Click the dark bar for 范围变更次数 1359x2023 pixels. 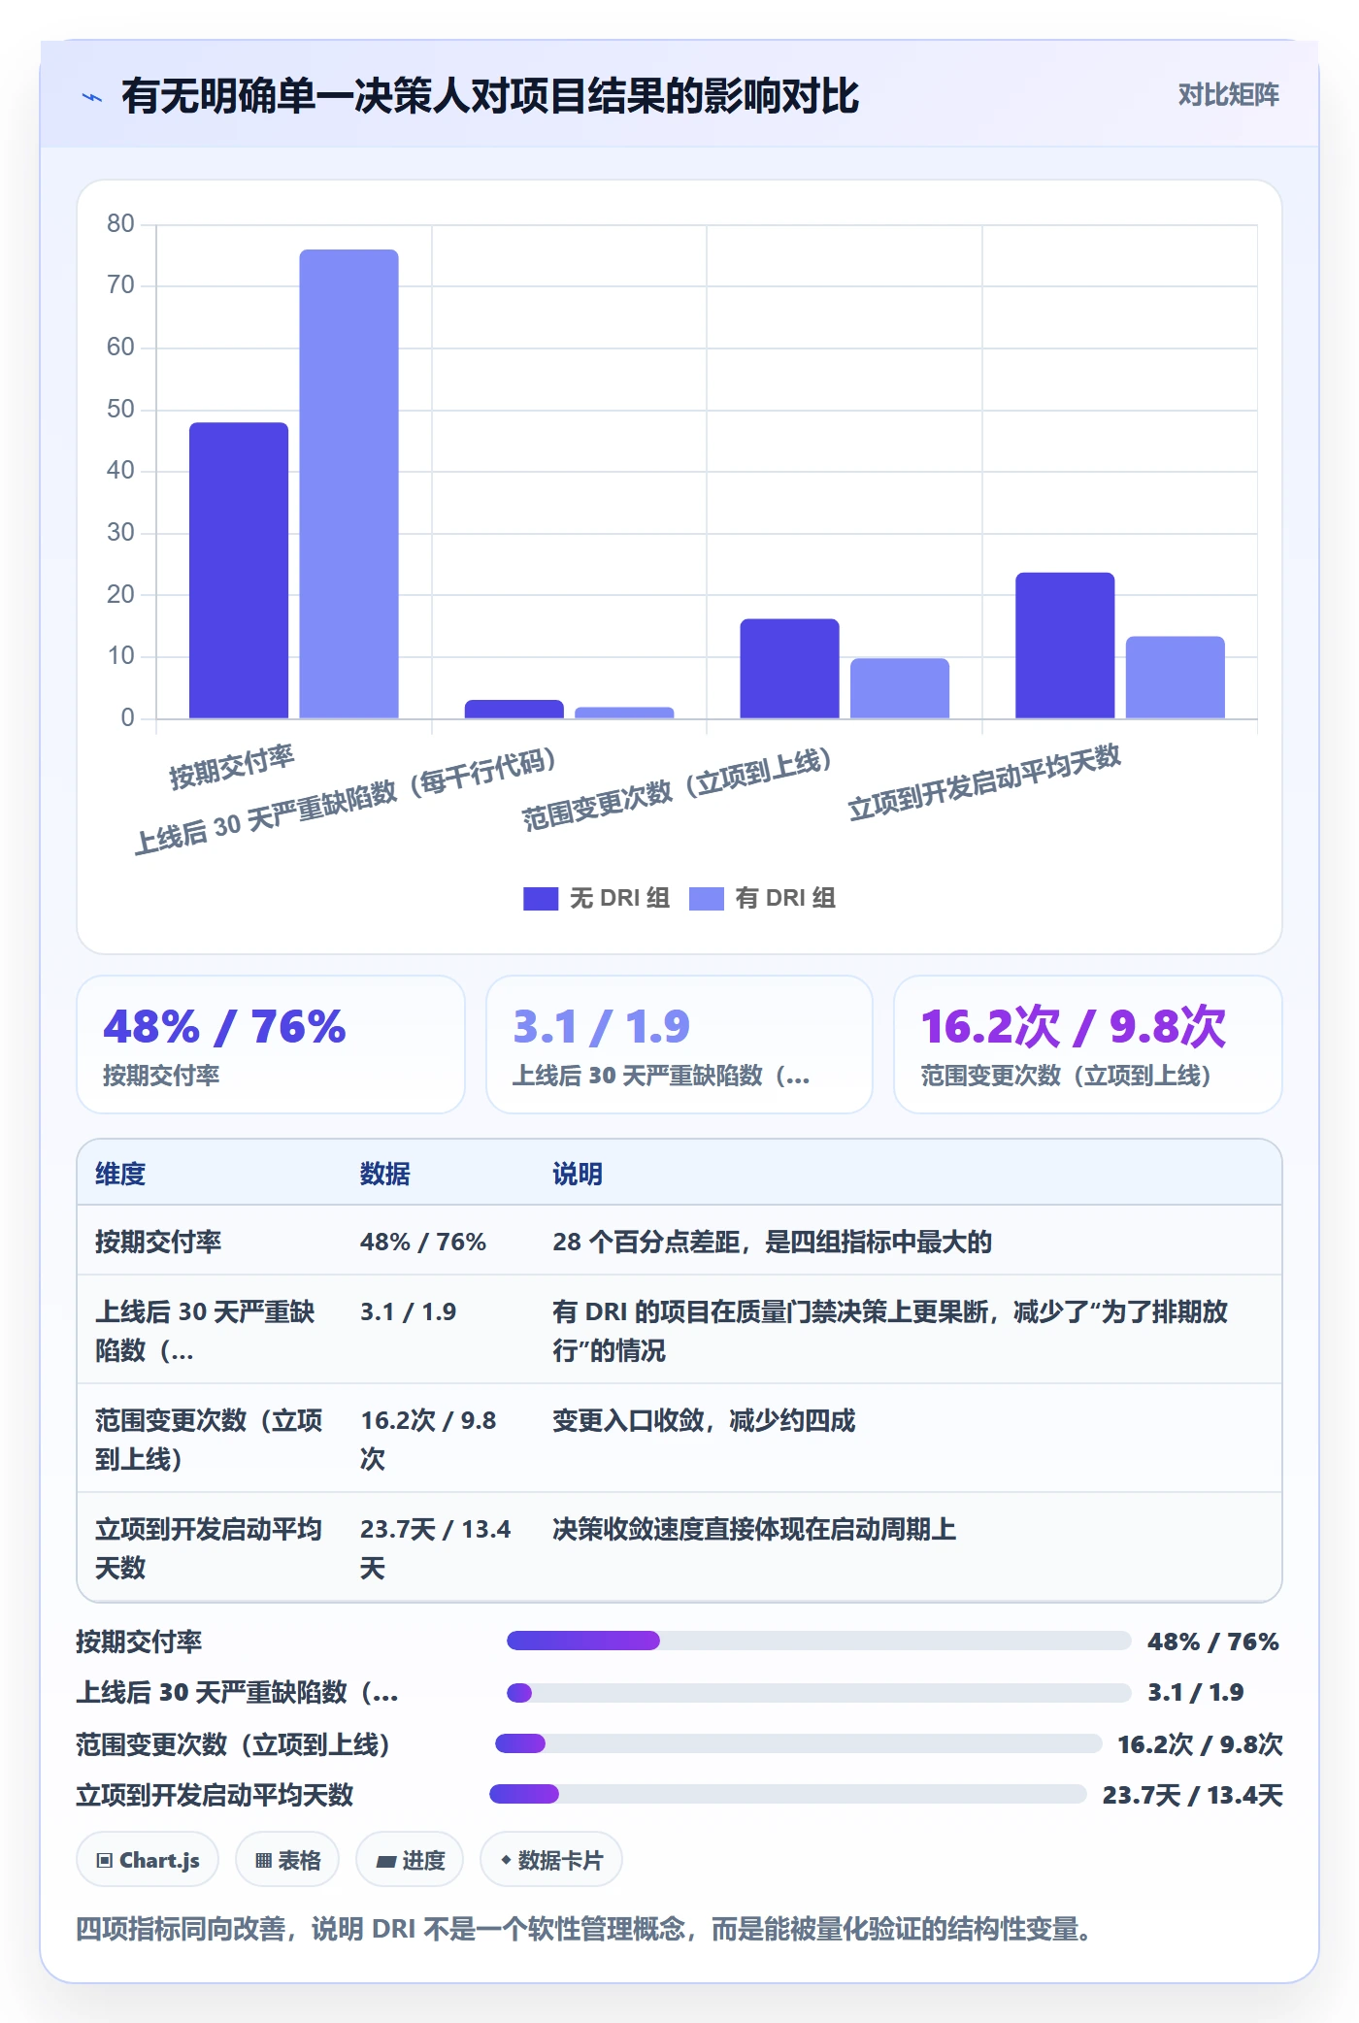pyautogui.click(x=789, y=669)
